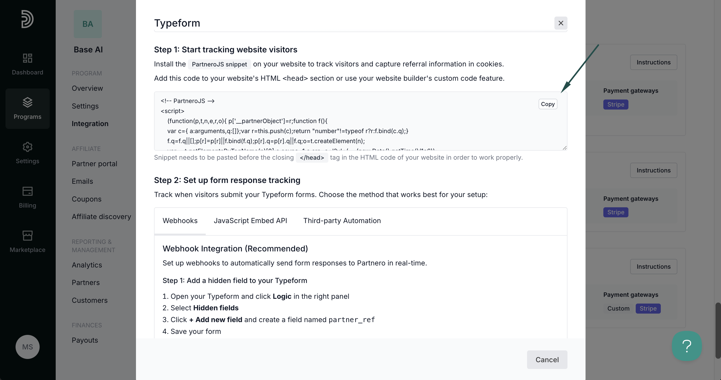
Task: Switch to the Webhooks tab
Action: pos(180,221)
